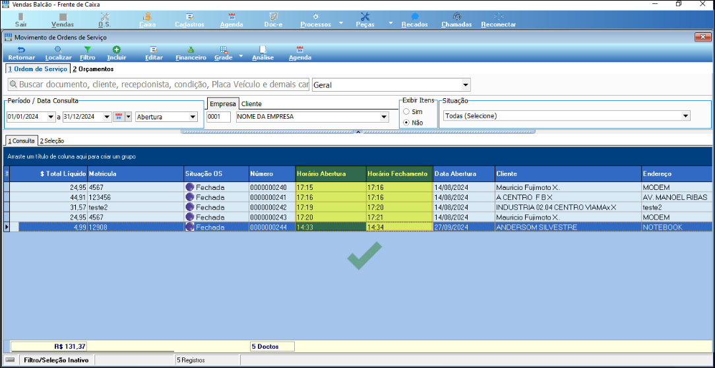715x368 pixels.
Task: Collapse the filter panel chevron
Action: tap(358, 132)
